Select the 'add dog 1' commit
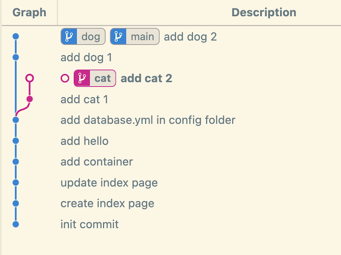341x255 pixels. 86,57
